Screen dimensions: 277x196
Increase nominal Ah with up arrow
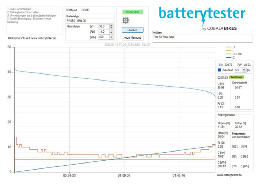[x=111, y=31]
